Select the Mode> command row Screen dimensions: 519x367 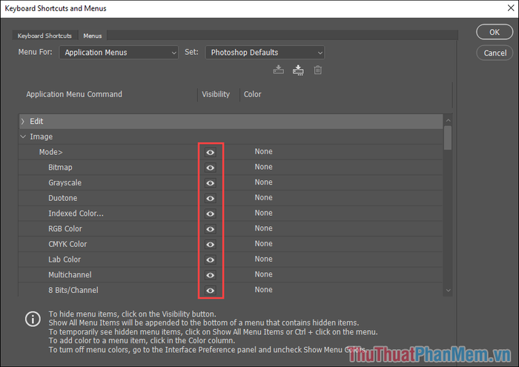(x=231, y=152)
